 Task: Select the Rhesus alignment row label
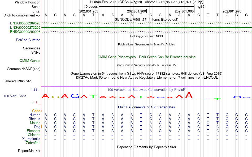coord(34,119)
